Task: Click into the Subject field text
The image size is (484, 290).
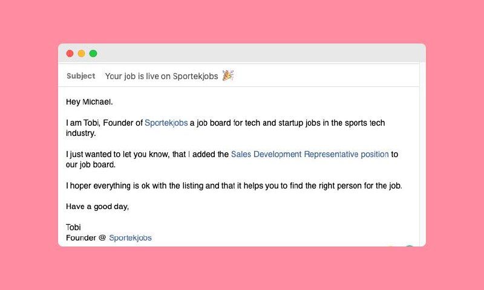Action: click(x=162, y=76)
